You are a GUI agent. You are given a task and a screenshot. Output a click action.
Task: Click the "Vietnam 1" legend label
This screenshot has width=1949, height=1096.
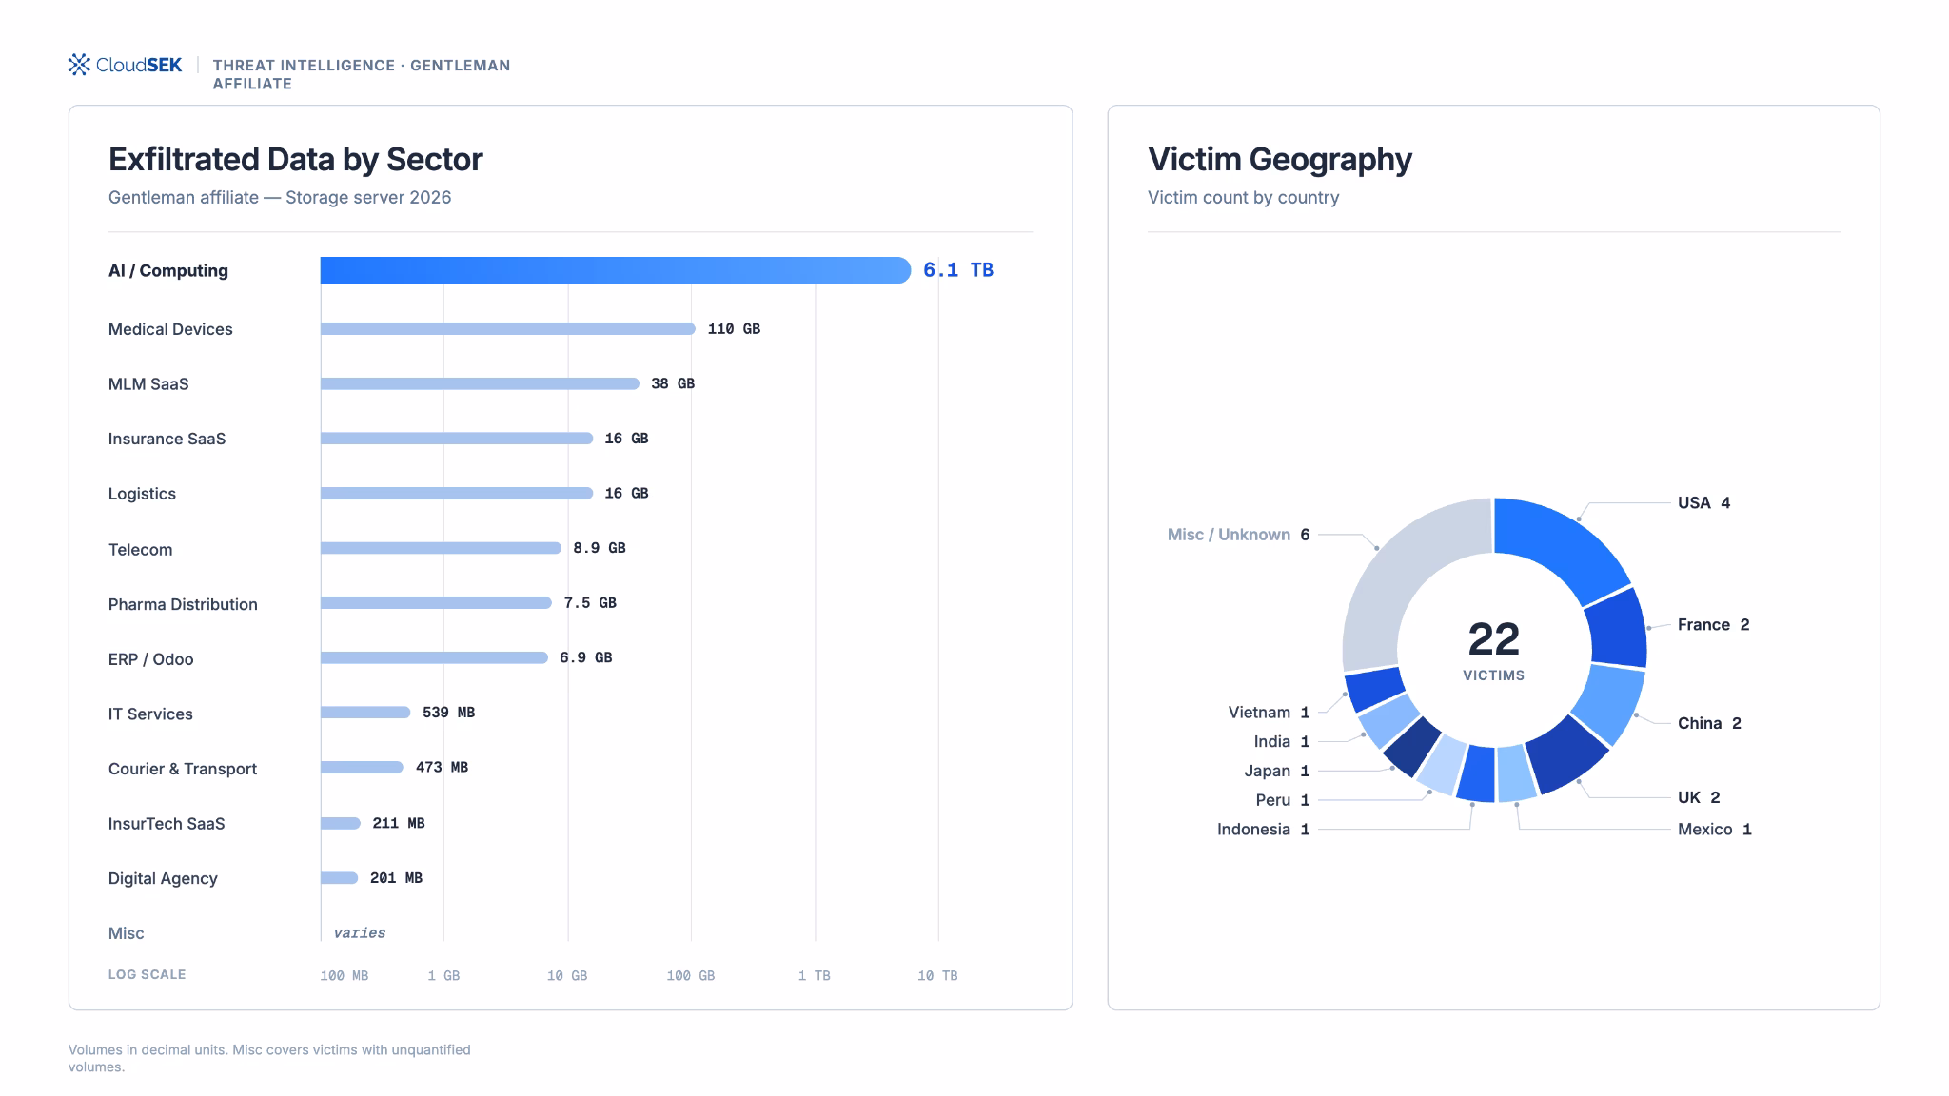point(1269,713)
